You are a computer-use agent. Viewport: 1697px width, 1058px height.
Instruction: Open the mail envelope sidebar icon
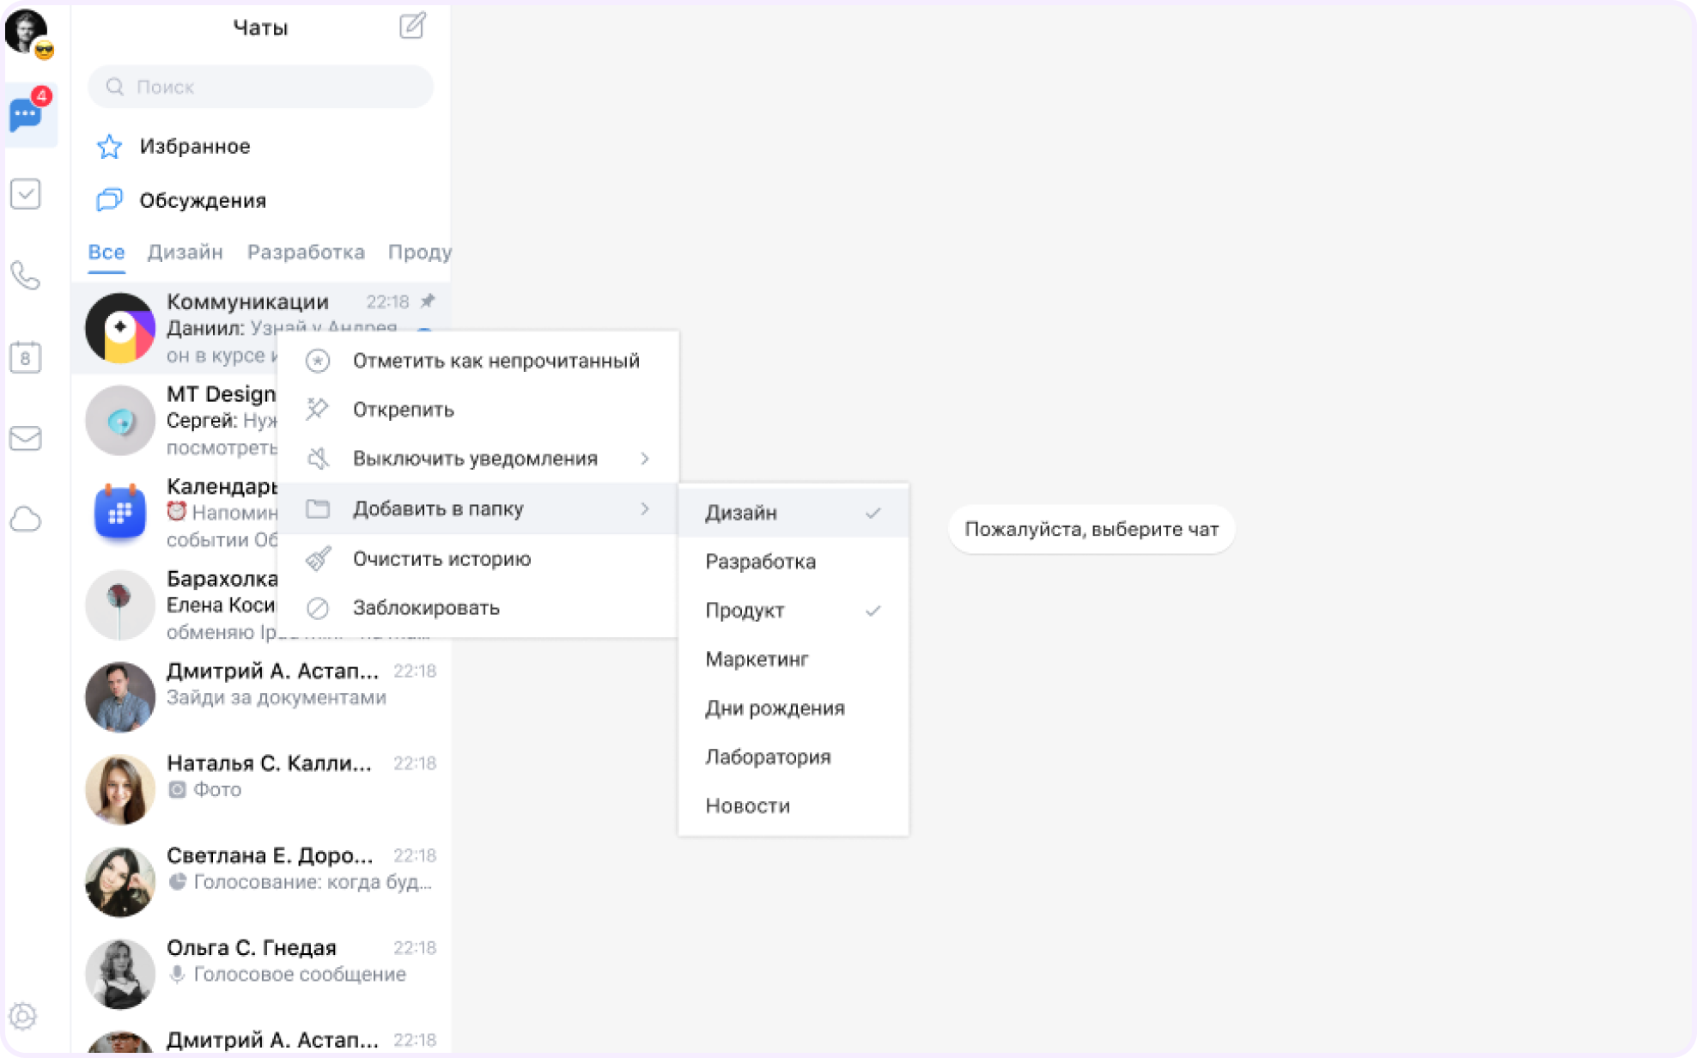click(26, 438)
